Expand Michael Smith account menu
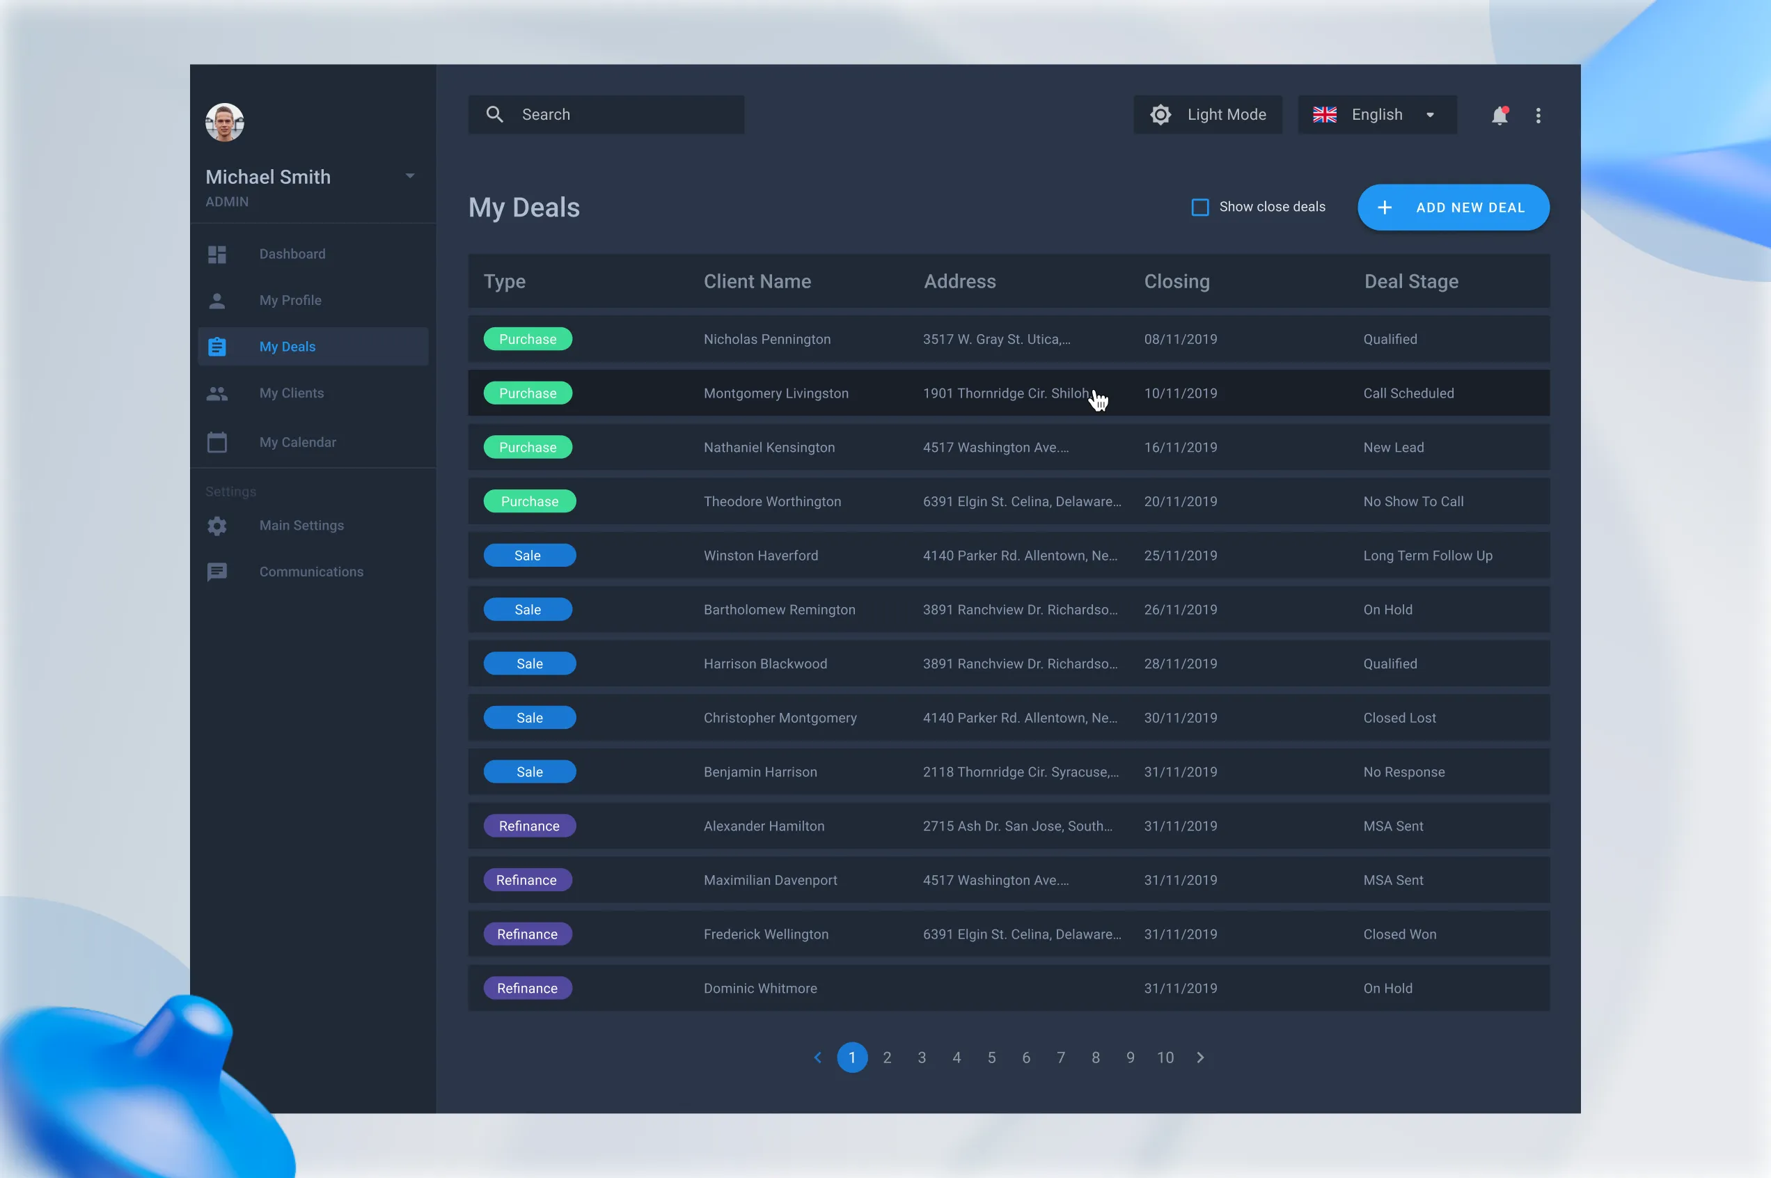 point(409,176)
